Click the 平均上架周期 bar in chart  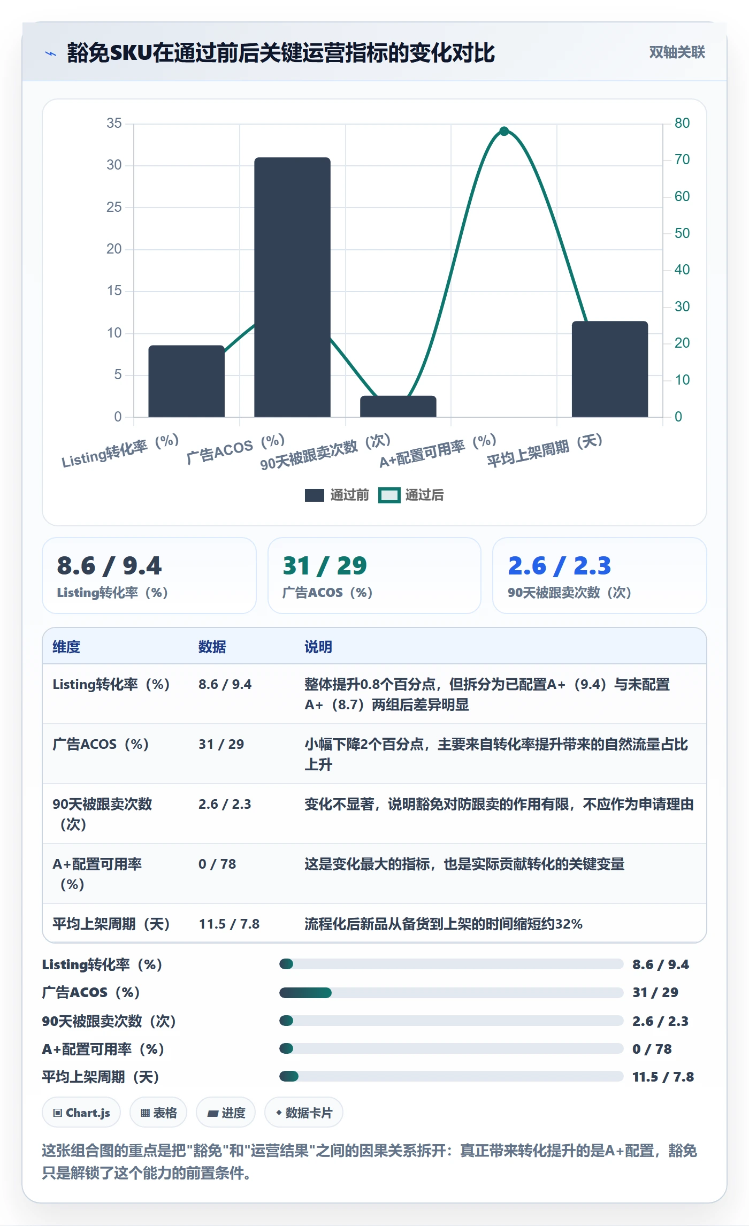pyautogui.click(x=610, y=369)
